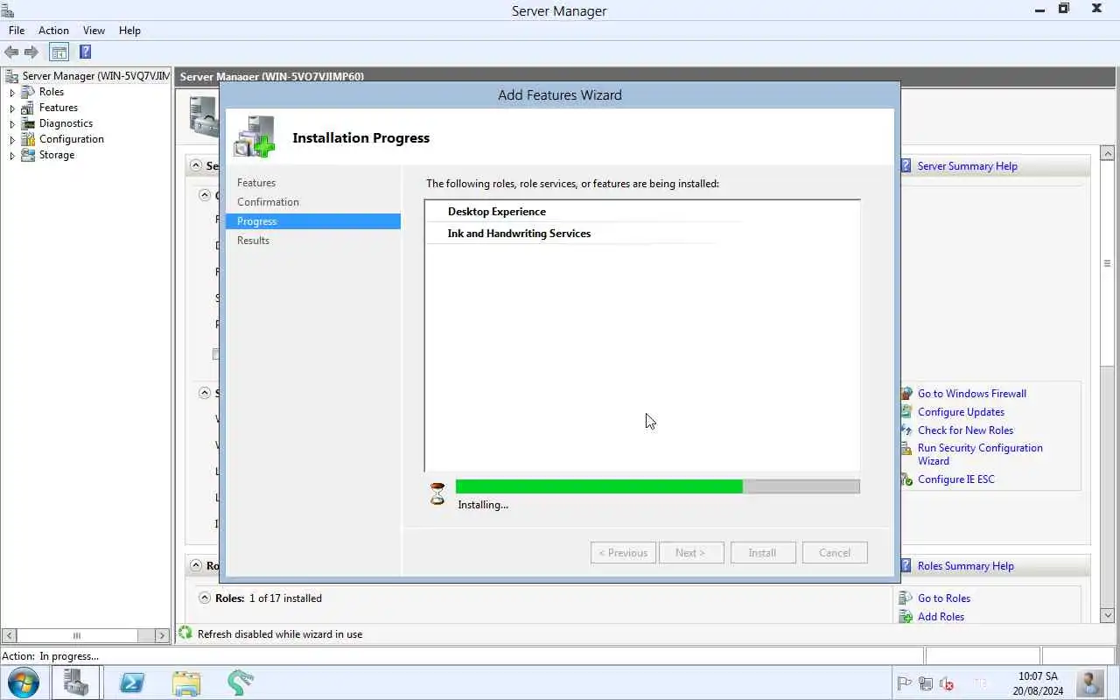Select the Progress wizard step
The width and height of the screenshot is (1120, 700).
click(312, 221)
